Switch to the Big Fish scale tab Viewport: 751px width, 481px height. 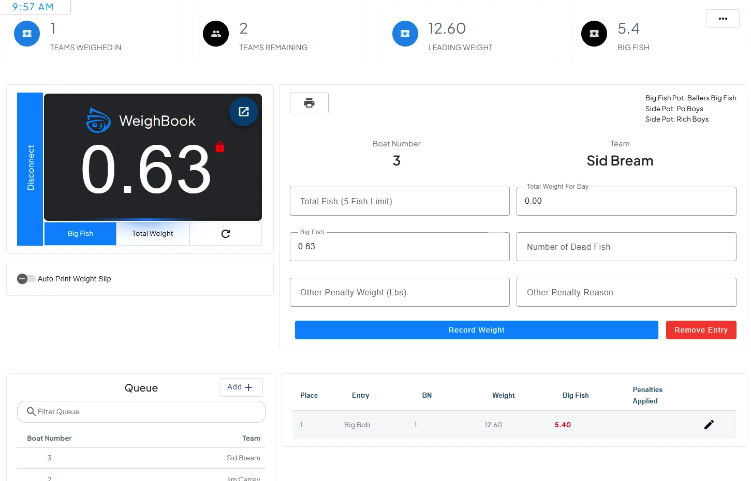coord(80,234)
